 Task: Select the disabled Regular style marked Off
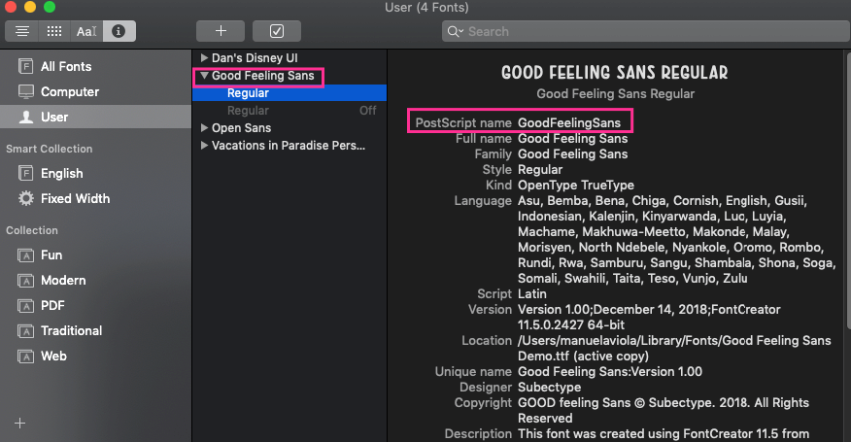(x=289, y=110)
